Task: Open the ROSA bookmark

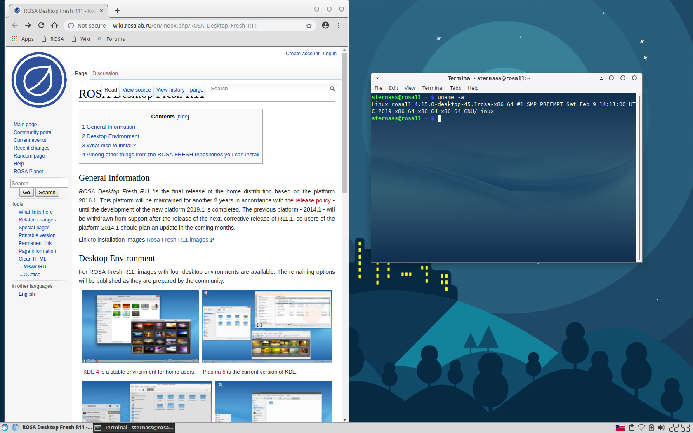Action: click(x=52, y=39)
